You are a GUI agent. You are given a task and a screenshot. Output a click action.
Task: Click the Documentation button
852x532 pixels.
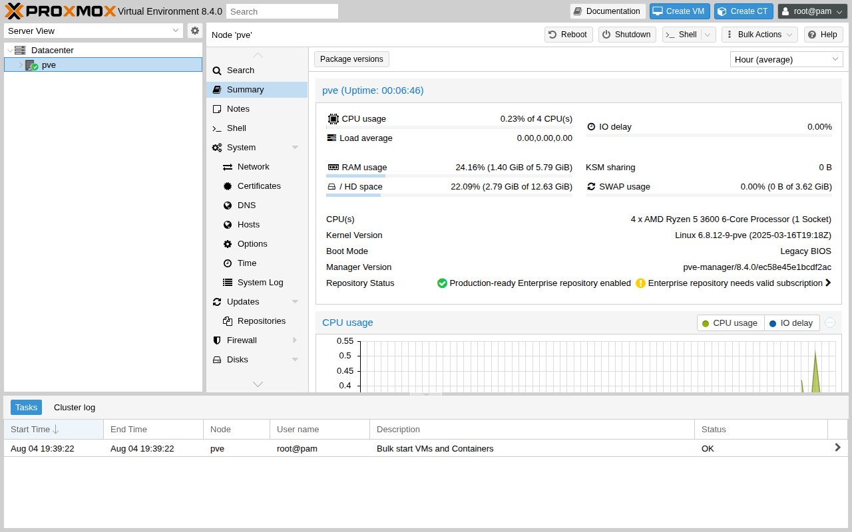tap(608, 11)
